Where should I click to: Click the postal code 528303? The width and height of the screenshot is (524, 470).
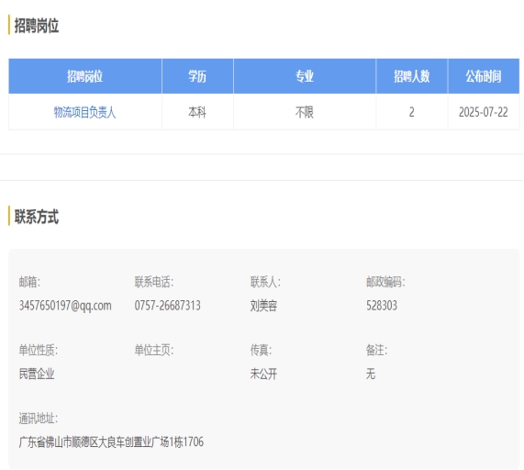382,306
